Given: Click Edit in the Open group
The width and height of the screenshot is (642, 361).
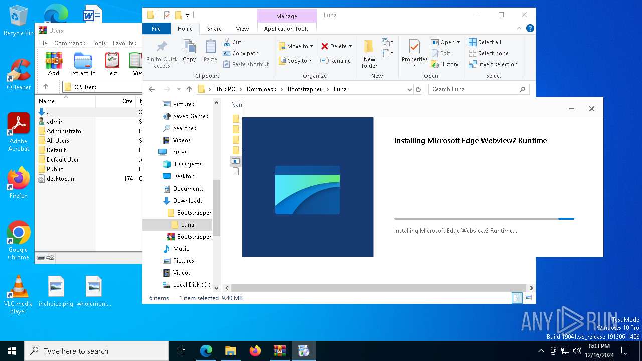Looking at the screenshot, I should coord(440,53).
